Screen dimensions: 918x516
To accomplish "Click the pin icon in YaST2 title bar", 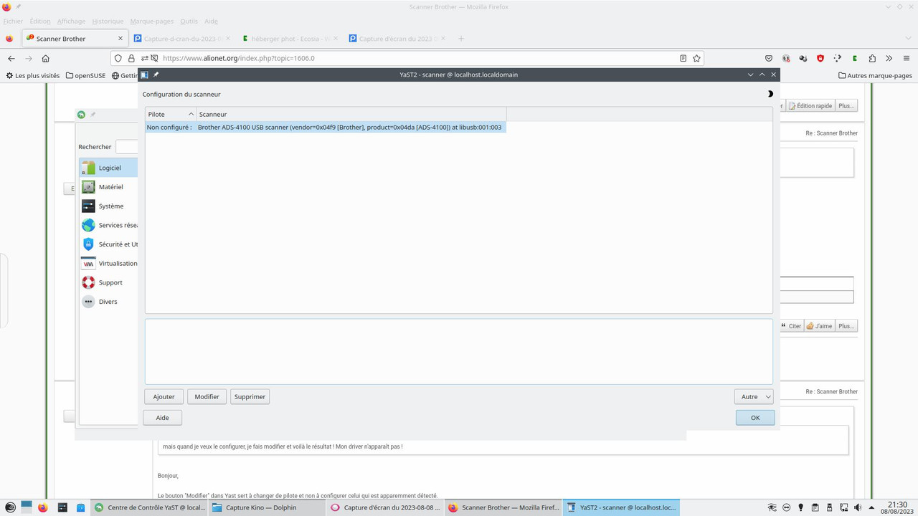I will pyautogui.click(x=156, y=75).
